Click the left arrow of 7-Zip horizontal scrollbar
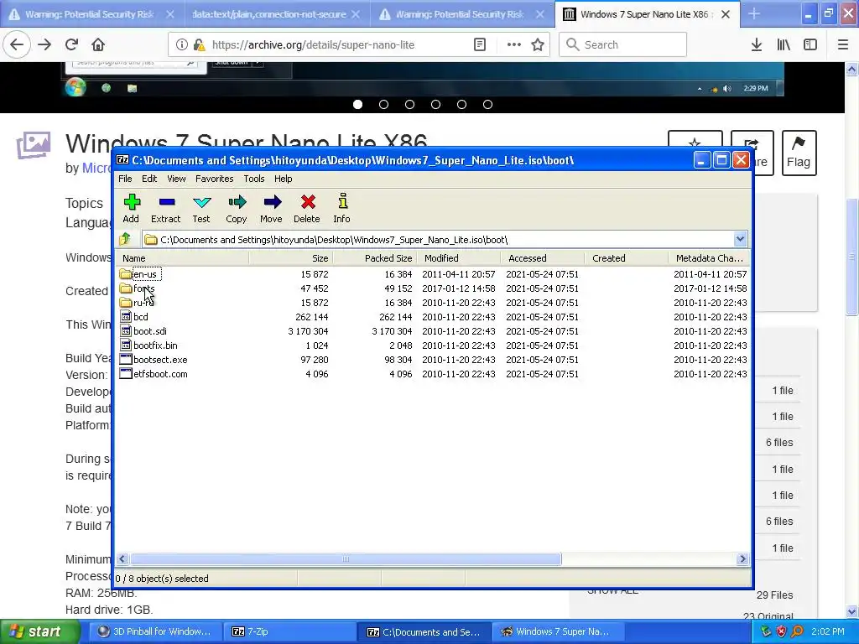 pyautogui.click(x=122, y=559)
